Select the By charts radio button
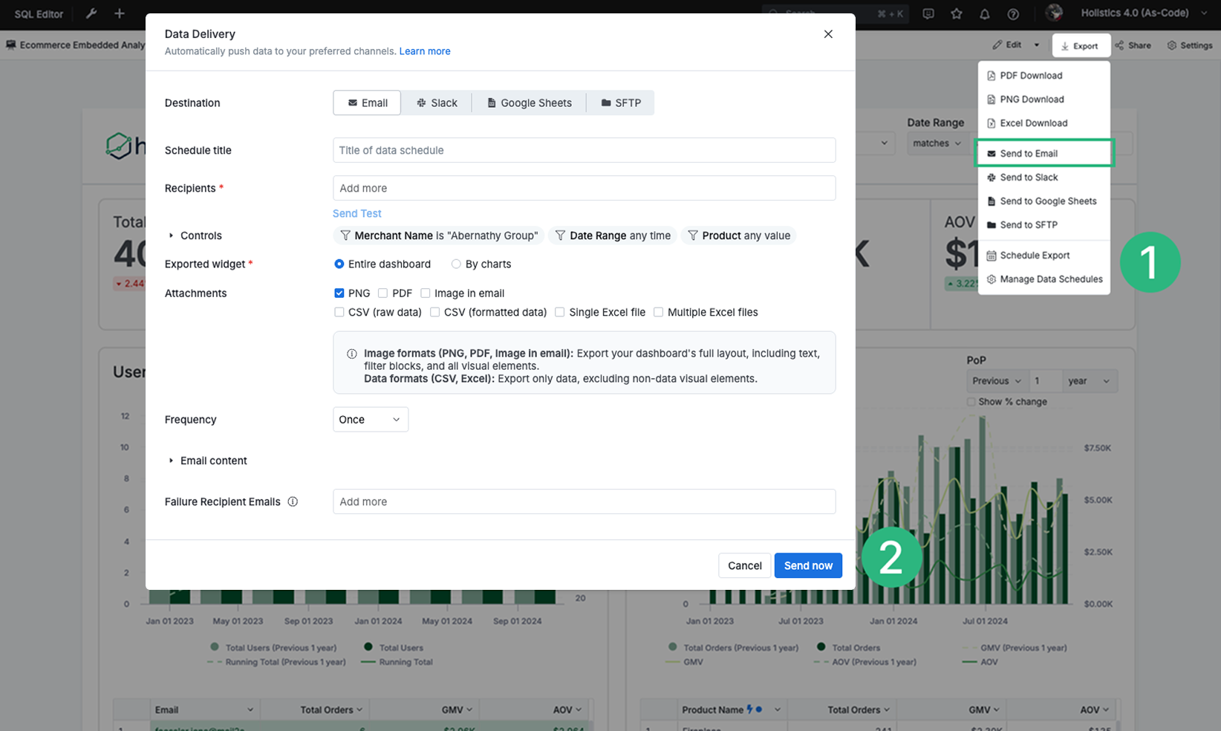Viewport: 1221px width, 731px height. pos(456,264)
